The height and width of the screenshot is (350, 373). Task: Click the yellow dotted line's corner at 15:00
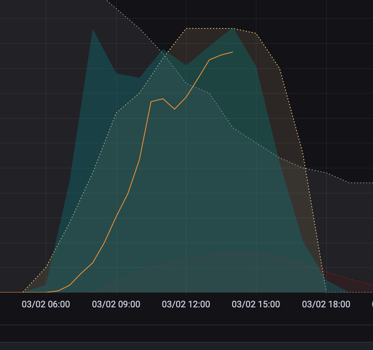(256, 34)
